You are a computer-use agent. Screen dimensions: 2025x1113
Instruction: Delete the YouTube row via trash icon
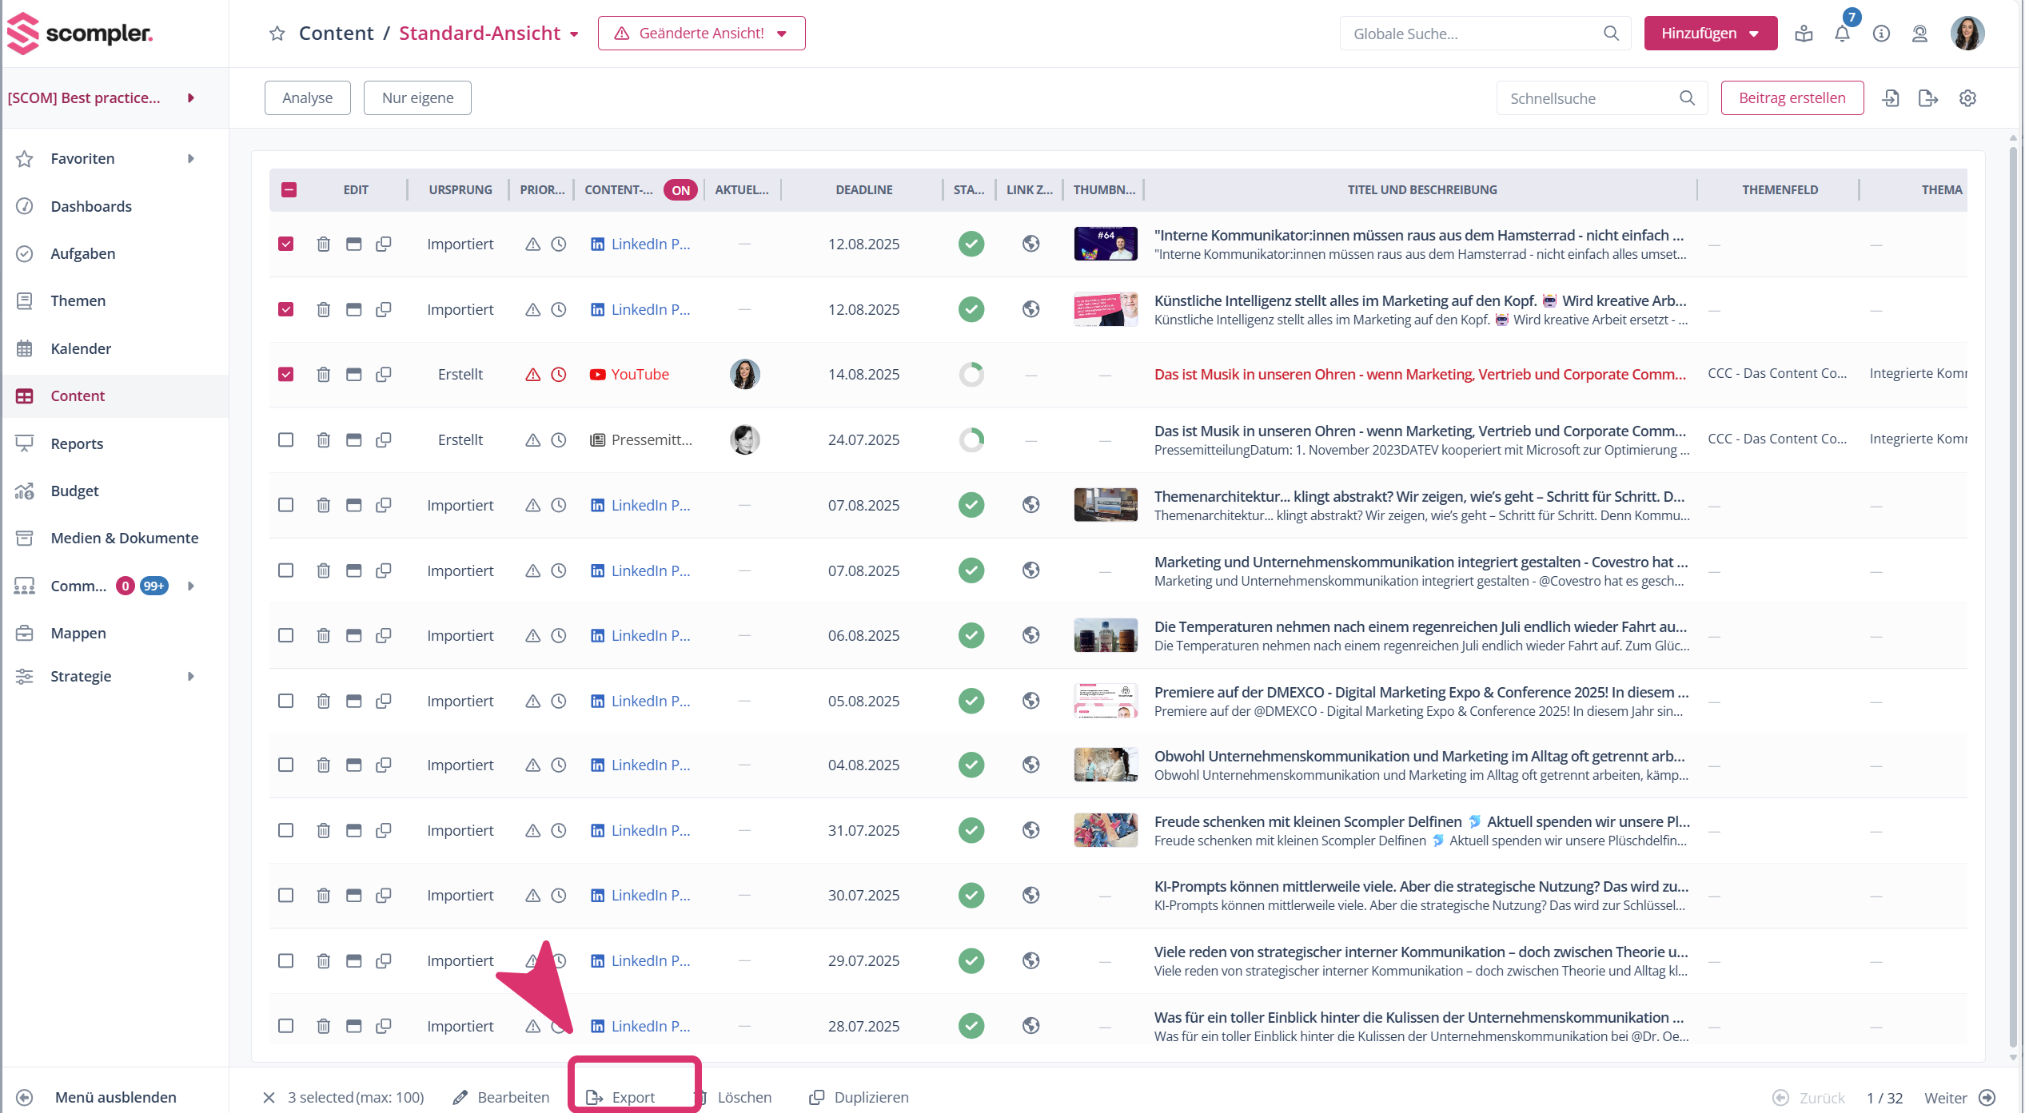pyautogui.click(x=323, y=374)
